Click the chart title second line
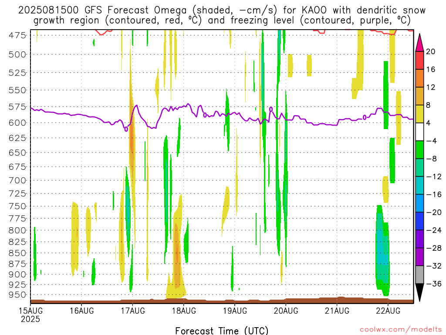The width and height of the screenshot is (446, 335). point(222,21)
